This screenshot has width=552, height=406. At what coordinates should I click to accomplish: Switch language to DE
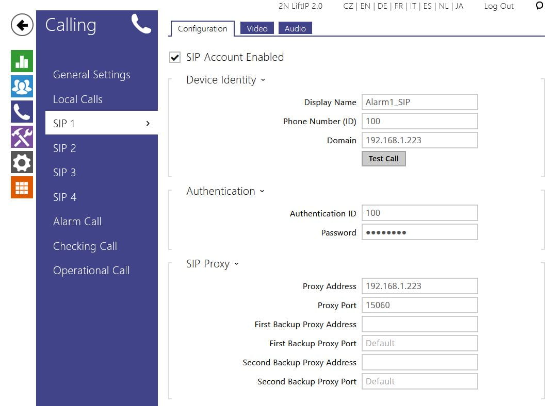pos(382,6)
